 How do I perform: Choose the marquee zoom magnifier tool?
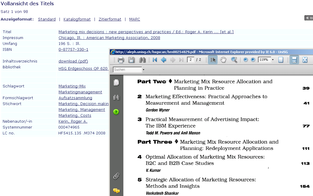pyautogui.click(x=234, y=60)
